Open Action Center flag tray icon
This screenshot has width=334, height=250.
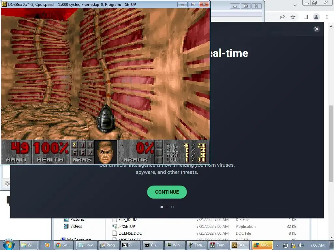click(x=293, y=245)
